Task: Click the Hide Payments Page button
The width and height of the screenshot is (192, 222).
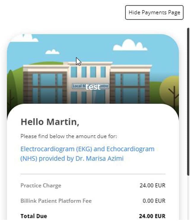Action: click(154, 12)
